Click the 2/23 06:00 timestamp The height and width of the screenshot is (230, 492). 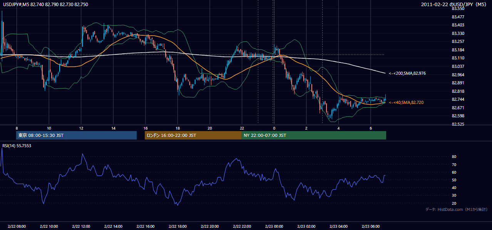click(x=370, y=227)
